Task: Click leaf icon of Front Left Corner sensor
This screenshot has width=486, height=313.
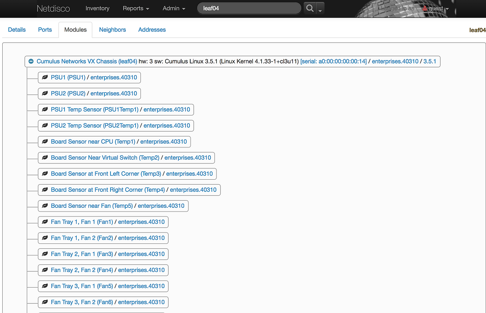Action: [45, 174]
